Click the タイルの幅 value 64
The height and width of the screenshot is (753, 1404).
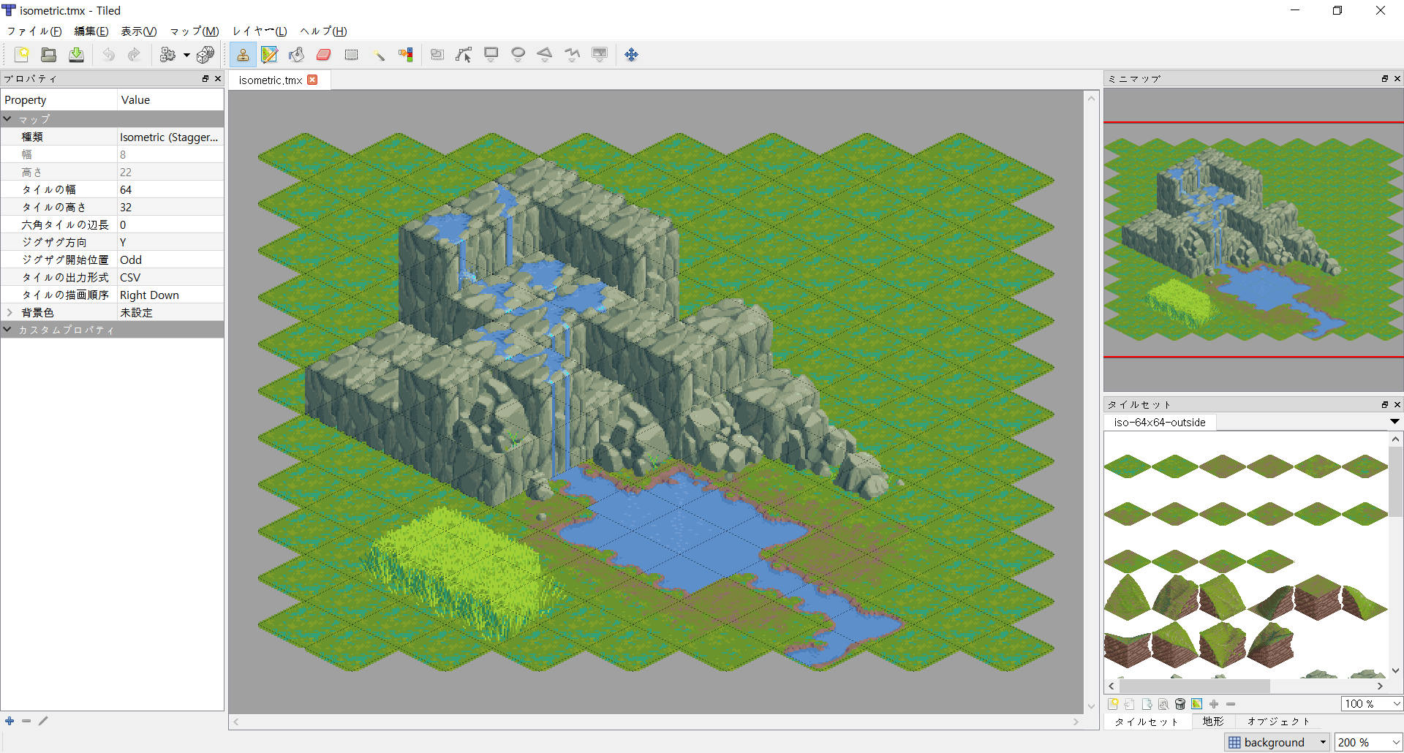pyautogui.click(x=170, y=189)
